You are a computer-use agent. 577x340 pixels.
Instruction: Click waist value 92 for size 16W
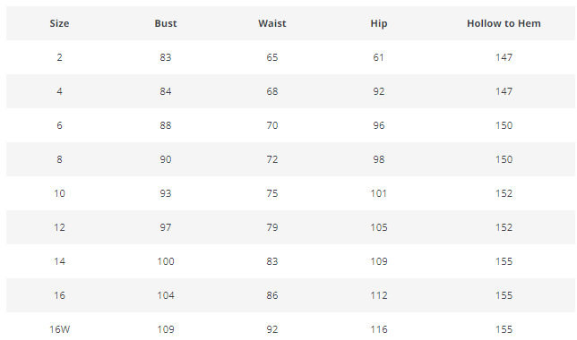[272, 329]
